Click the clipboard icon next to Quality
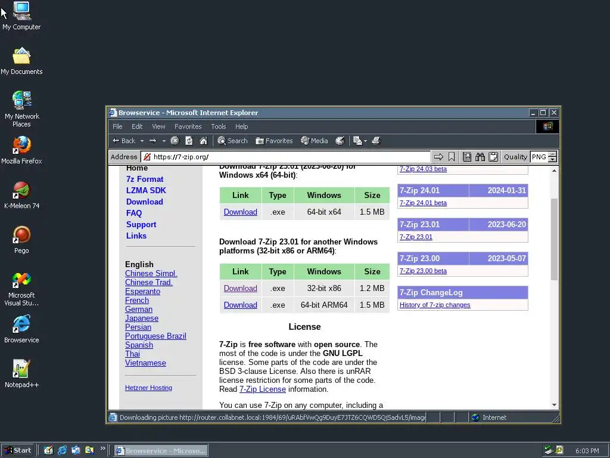The width and height of the screenshot is (610, 458). (x=493, y=157)
